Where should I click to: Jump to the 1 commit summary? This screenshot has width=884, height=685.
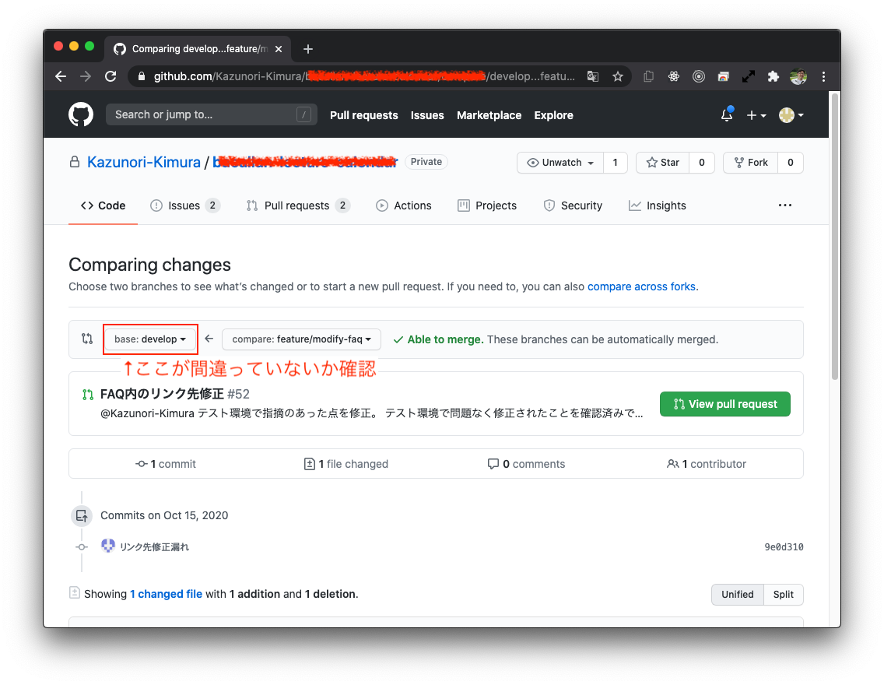165,464
